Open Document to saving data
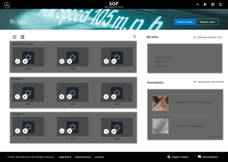 (x=190, y=126)
